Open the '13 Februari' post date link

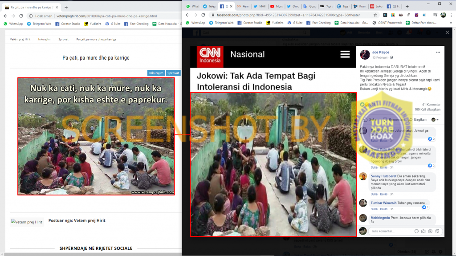(380, 57)
